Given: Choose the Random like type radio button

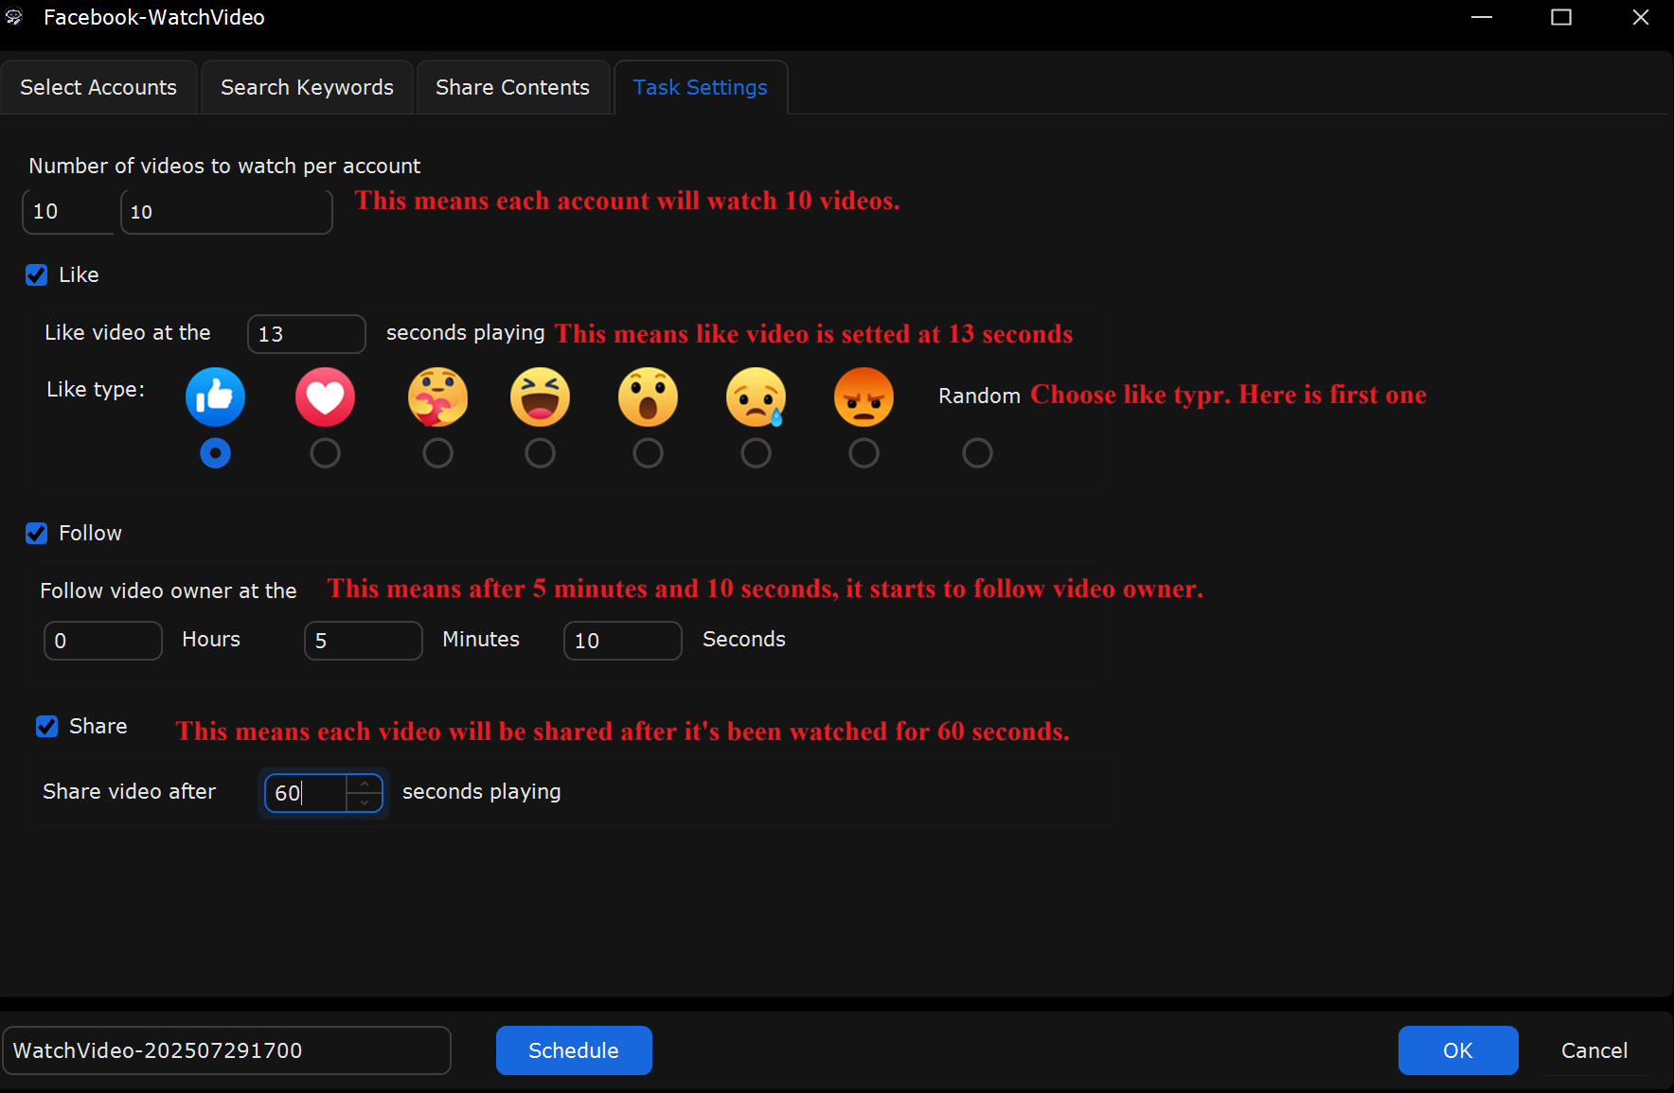Looking at the screenshot, I should click(x=977, y=453).
